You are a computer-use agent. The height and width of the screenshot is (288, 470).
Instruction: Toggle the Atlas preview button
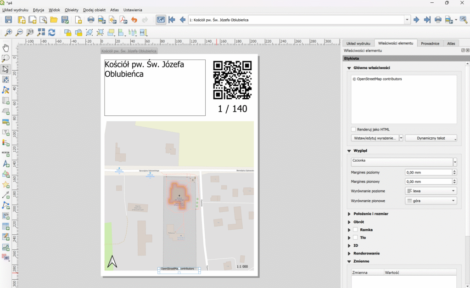tap(161, 20)
